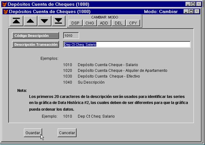This screenshot has height=145, width=205.
Task: Click the Descripción Transacción label
Action: tap(35, 44)
